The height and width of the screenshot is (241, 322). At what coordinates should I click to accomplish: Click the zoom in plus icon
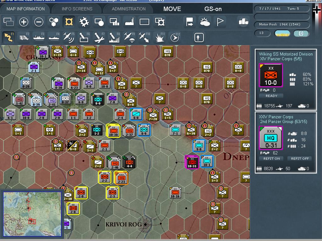24,22
